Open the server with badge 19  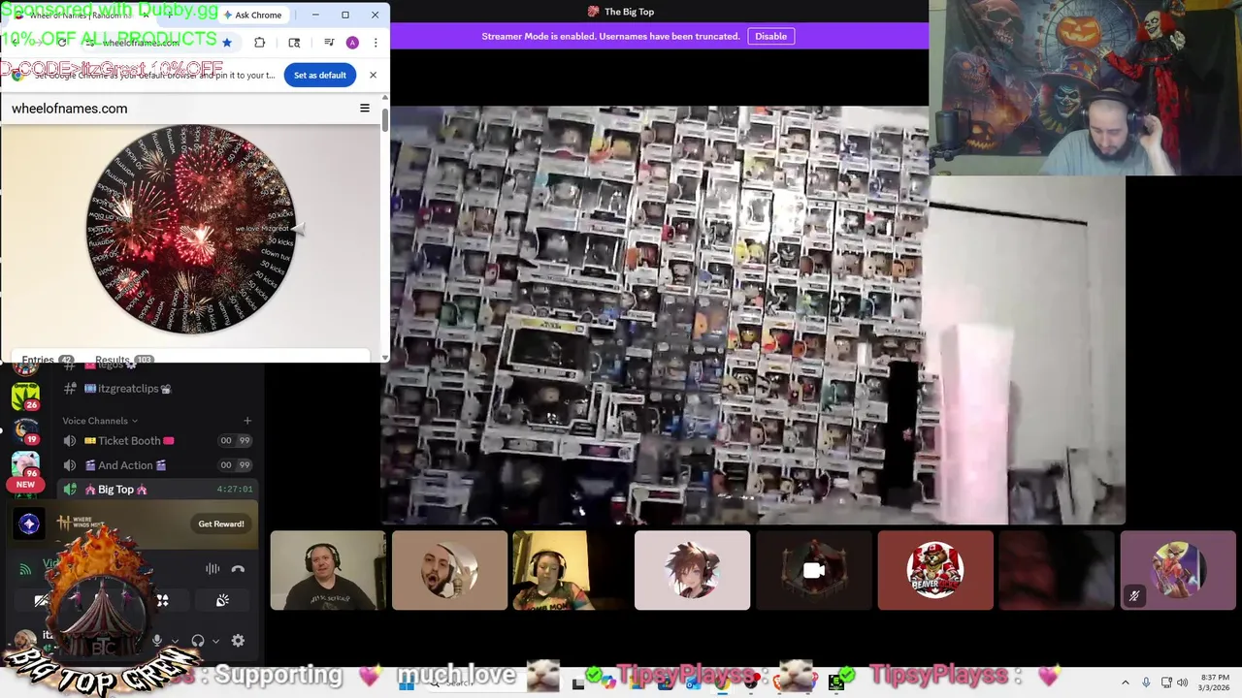[25, 431]
